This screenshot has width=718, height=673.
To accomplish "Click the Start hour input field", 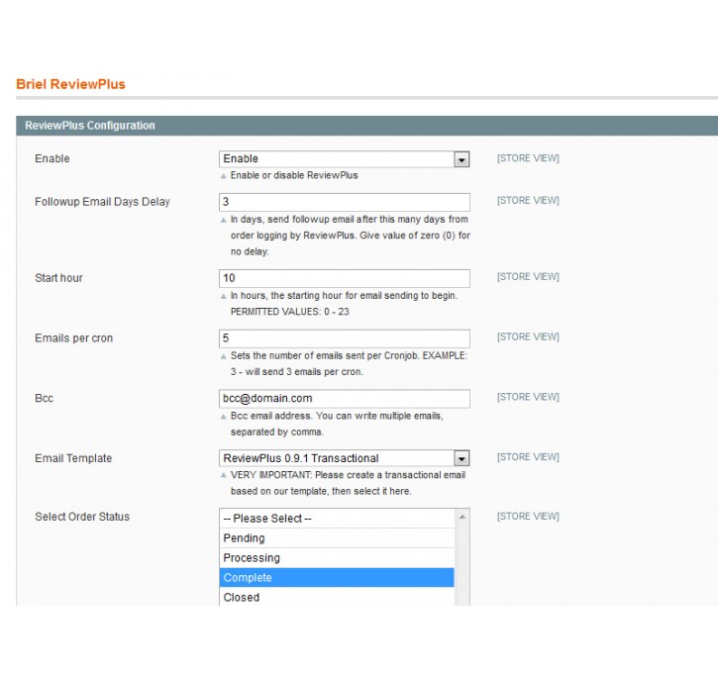I will [345, 278].
